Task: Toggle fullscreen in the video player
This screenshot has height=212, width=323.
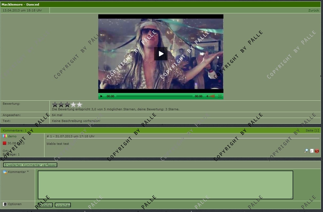Action: (220, 96)
